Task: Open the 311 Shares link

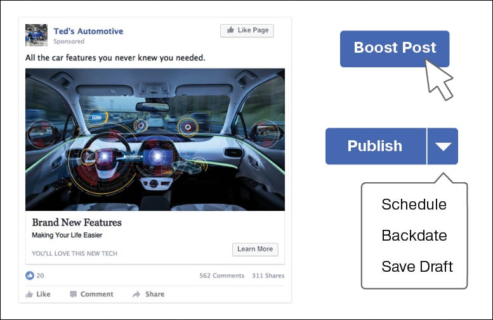Action: pos(268,276)
